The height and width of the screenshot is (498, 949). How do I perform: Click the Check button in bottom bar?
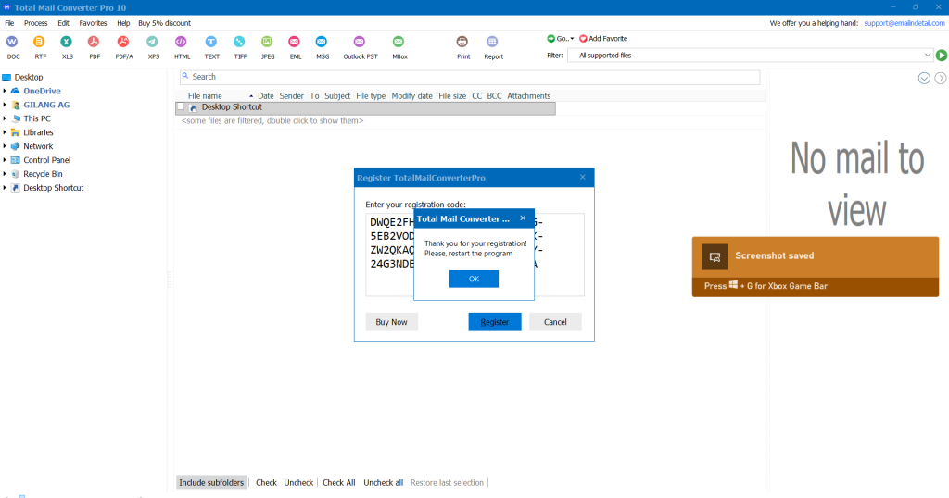pos(266,482)
